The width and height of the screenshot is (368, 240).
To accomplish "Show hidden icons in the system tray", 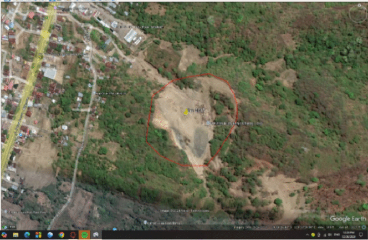I will point(307,235).
